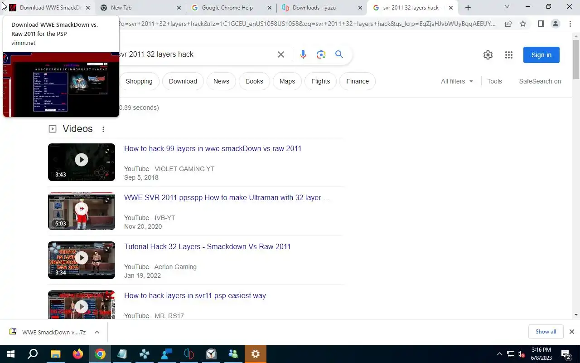Click the Google search query input field

click(195, 54)
